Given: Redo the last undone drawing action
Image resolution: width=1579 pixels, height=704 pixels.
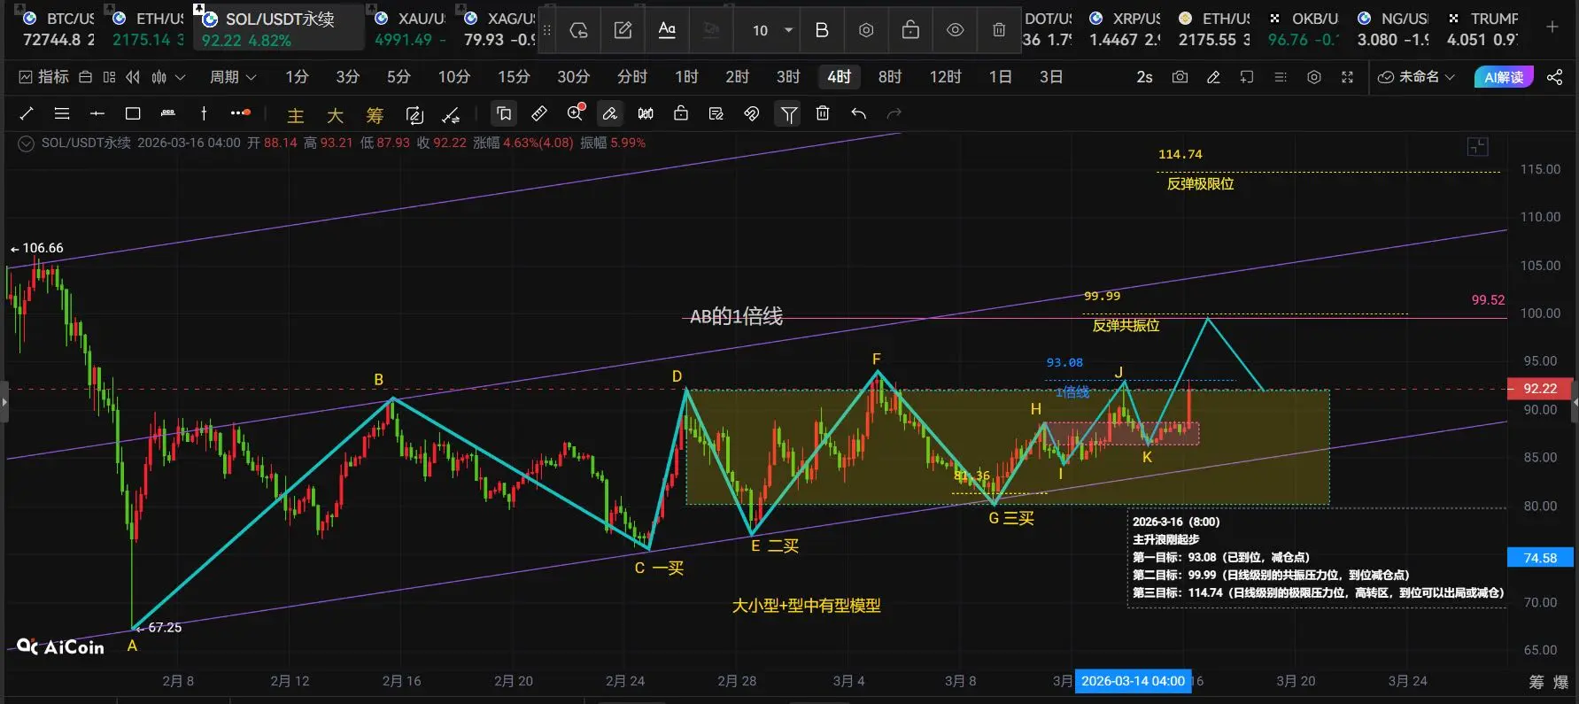Looking at the screenshot, I should pos(894,113).
